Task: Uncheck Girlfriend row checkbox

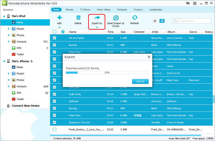Action: [x=54, y=101]
